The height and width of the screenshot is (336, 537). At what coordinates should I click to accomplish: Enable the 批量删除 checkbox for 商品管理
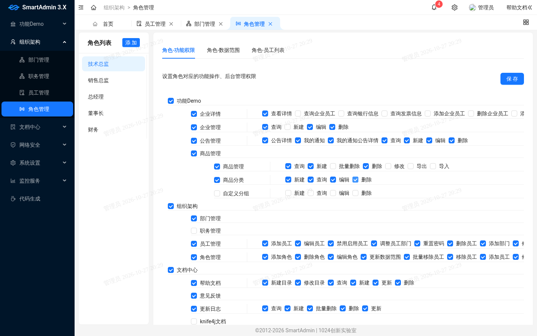click(x=333, y=166)
